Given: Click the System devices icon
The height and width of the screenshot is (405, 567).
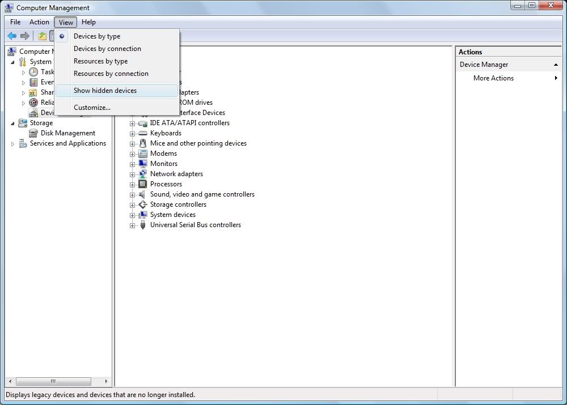Looking at the screenshot, I should click(143, 215).
